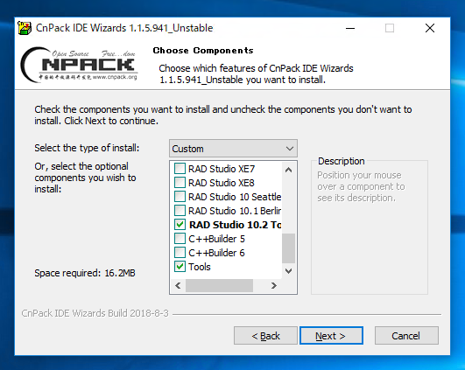Screen dimensions: 465x370
Task: Check the RAD Studio XE8 checkbox
Action: [x=180, y=183]
